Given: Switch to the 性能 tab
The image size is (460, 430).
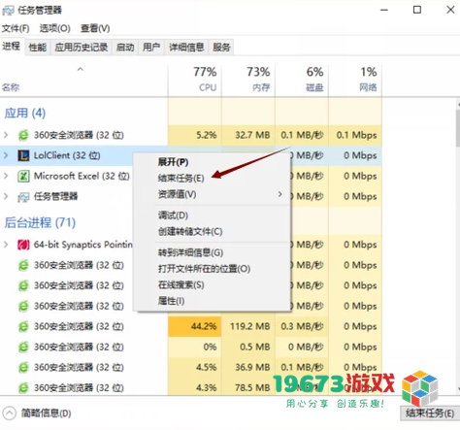Looking at the screenshot, I should point(38,48).
